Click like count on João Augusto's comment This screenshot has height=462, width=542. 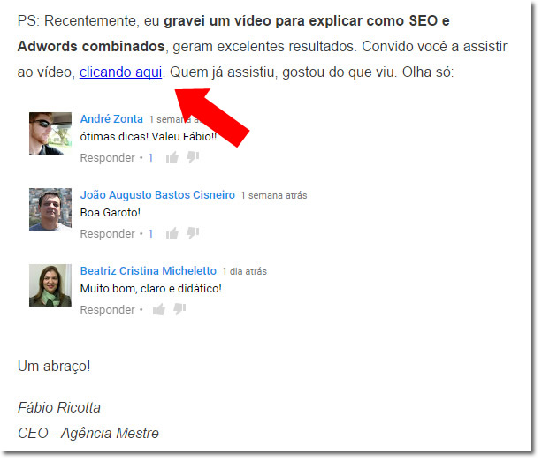click(152, 235)
